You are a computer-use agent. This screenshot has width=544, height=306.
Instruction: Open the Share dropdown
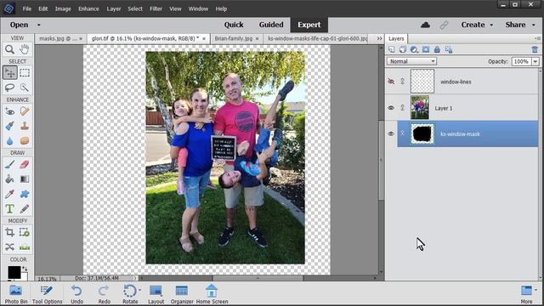[x=520, y=25]
